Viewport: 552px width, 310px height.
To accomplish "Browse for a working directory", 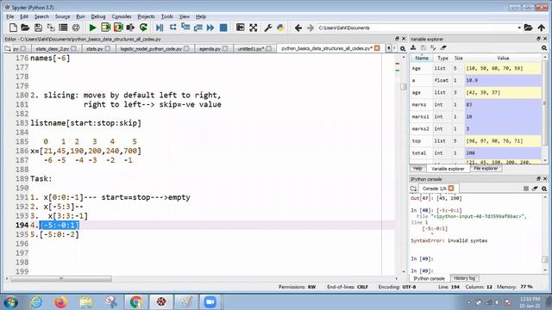I will tap(528, 28).
